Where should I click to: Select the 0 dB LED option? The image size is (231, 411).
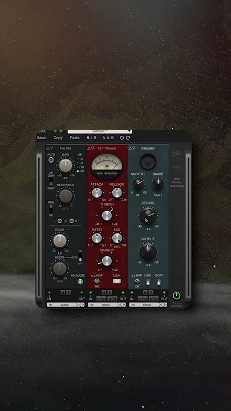[x=78, y=159]
